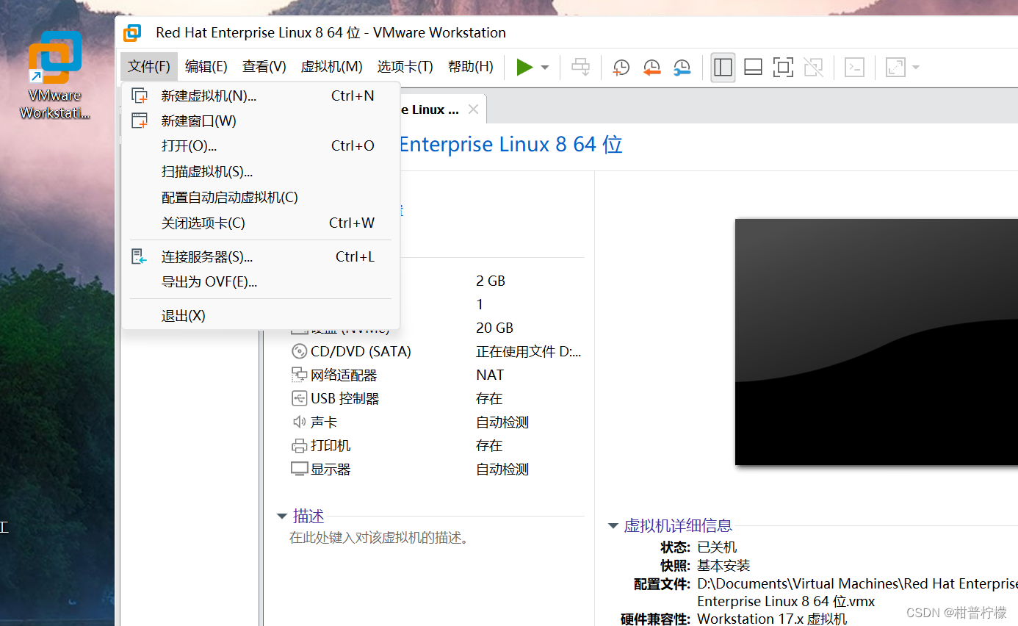This screenshot has height=626, width=1018.
Task: Select the 打印机 device label
Action: pyautogui.click(x=331, y=445)
